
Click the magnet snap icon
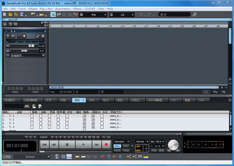(76, 14)
